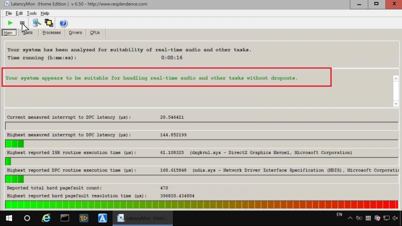Image resolution: width=402 pixels, height=226 pixels.
Task: Click the time running value 0:00:16
Action: pos(172,57)
